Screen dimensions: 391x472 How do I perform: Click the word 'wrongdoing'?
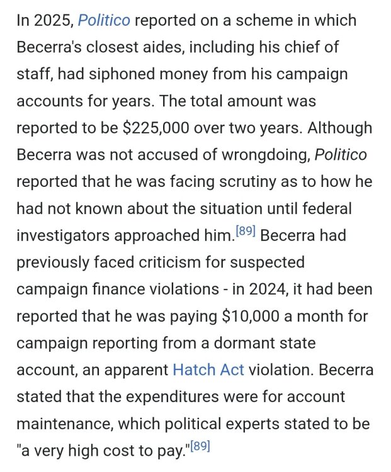(x=265, y=155)
